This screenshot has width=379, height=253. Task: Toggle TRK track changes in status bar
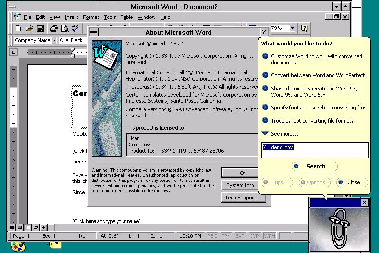click(226, 236)
